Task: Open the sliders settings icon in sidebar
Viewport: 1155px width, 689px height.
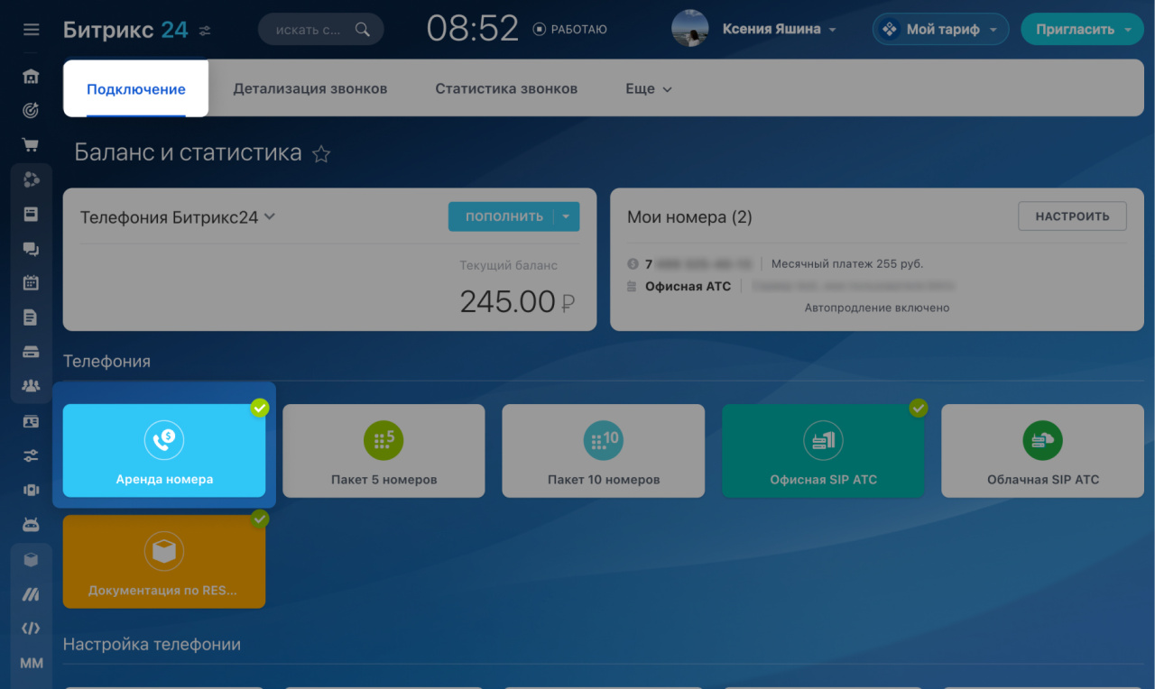Action: (x=32, y=456)
